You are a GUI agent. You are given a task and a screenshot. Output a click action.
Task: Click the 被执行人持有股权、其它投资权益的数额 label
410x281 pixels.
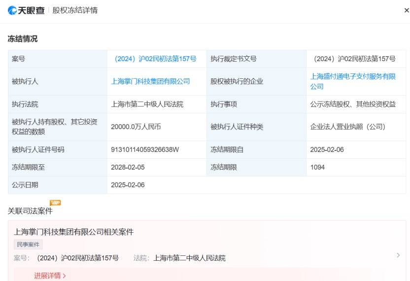pyautogui.click(x=54, y=127)
